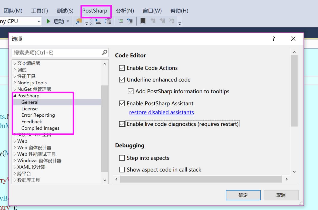
Task: Click the green Start debugging play icon
Action: point(48,21)
